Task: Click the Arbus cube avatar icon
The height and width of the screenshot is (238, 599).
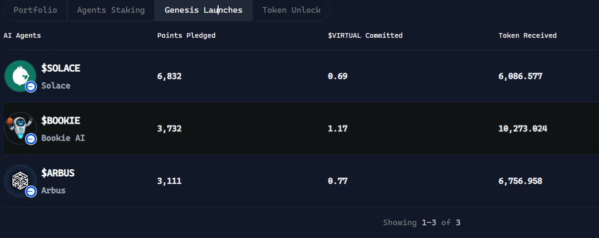Action: (x=20, y=181)
